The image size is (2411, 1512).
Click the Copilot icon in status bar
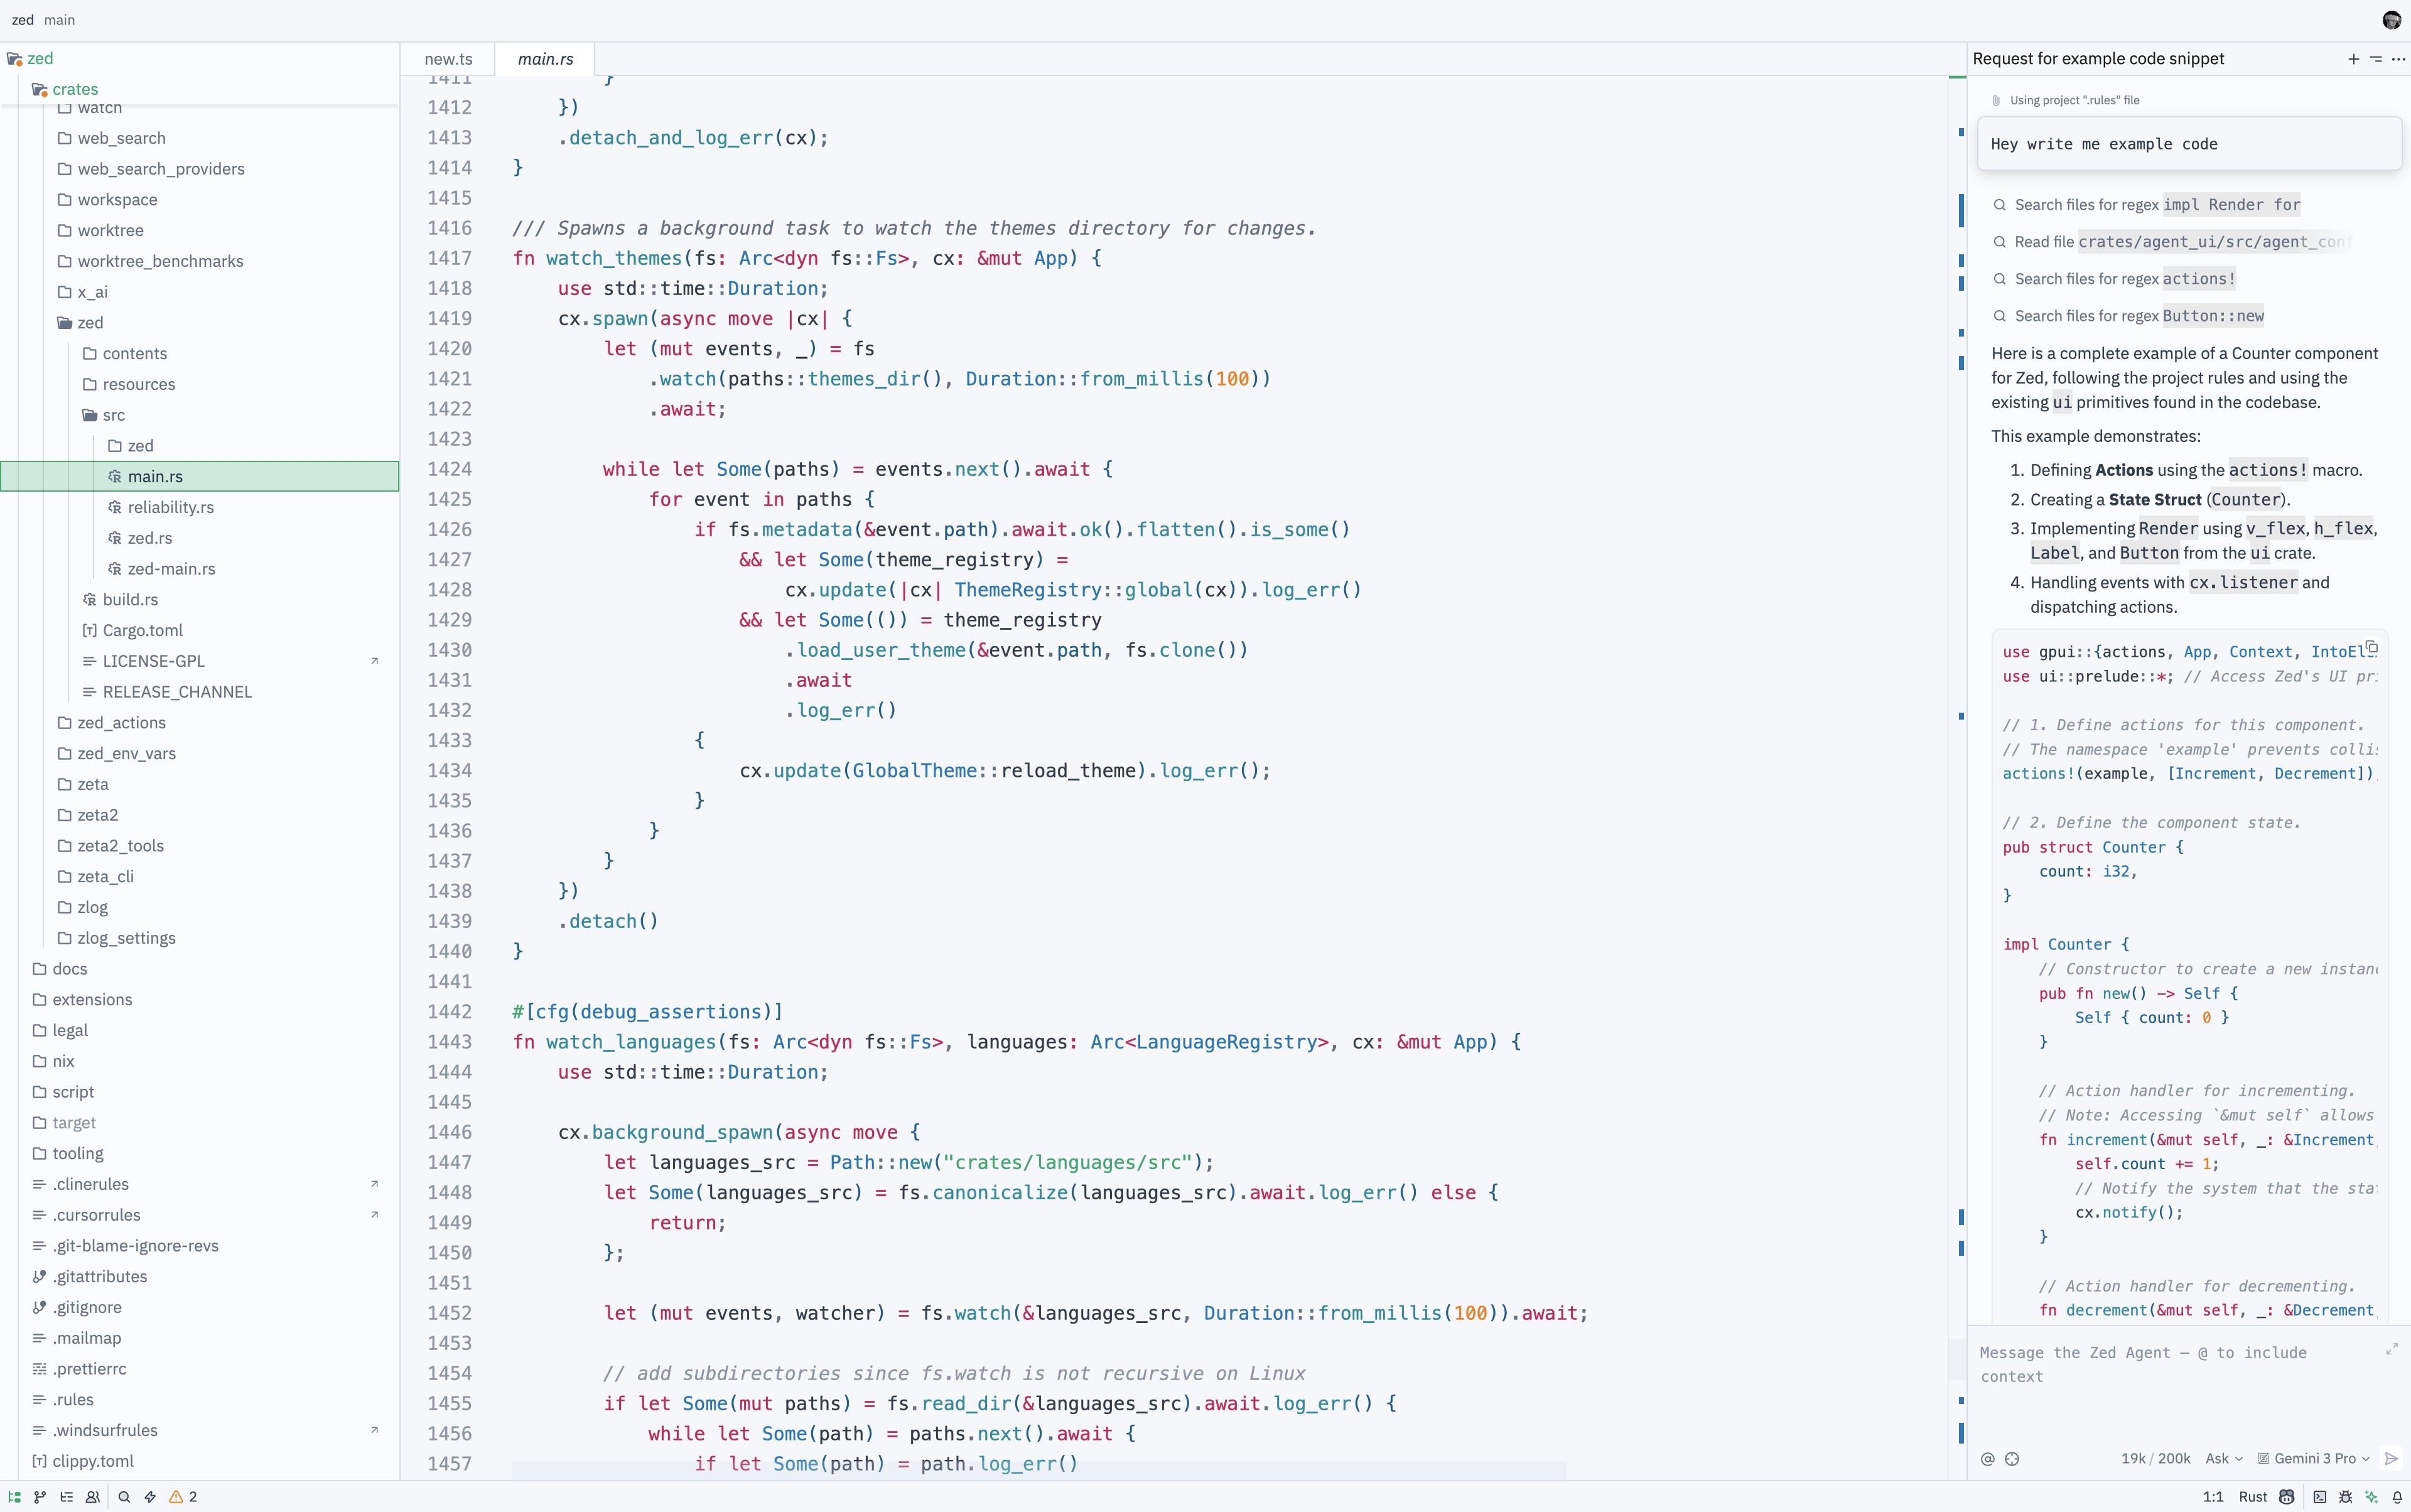2286,1497
